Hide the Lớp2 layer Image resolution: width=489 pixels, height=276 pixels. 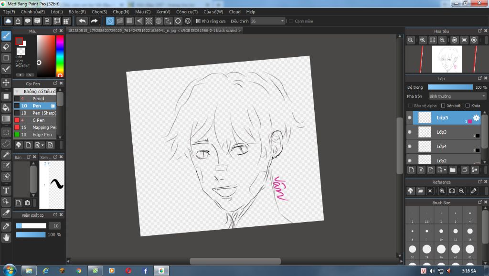pos(410,160)
